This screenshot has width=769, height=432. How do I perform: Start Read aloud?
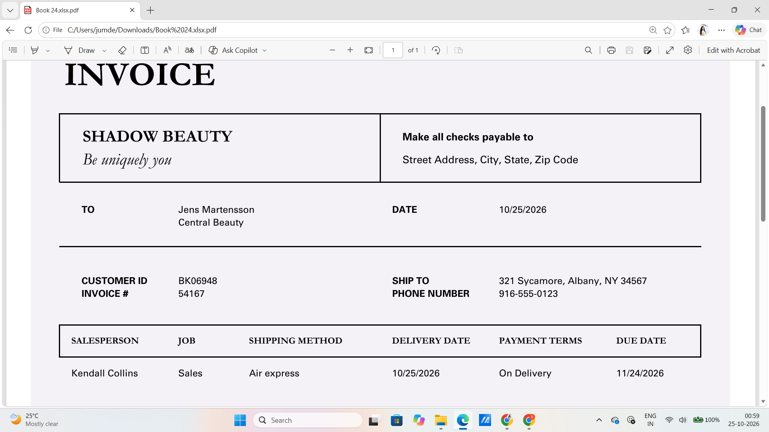(167, 50)
